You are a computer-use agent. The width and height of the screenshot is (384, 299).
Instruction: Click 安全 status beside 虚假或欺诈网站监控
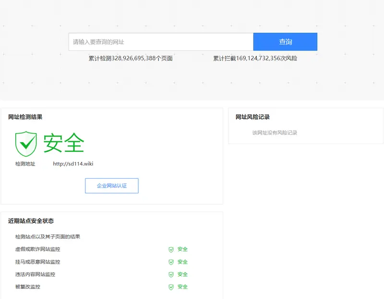click(182, 249)
